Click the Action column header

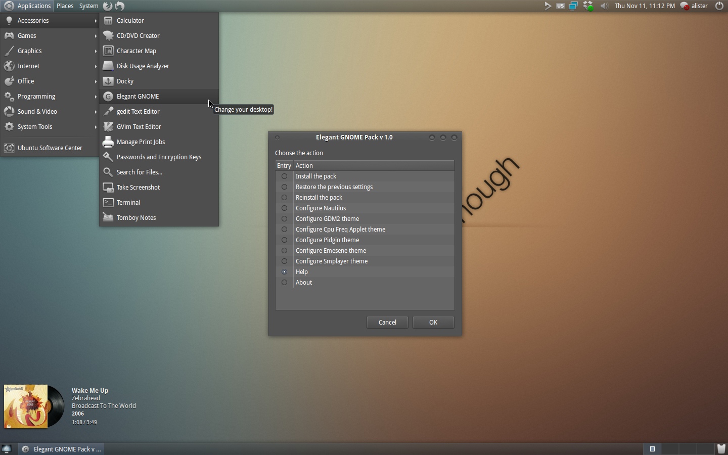tap(374, 166)
